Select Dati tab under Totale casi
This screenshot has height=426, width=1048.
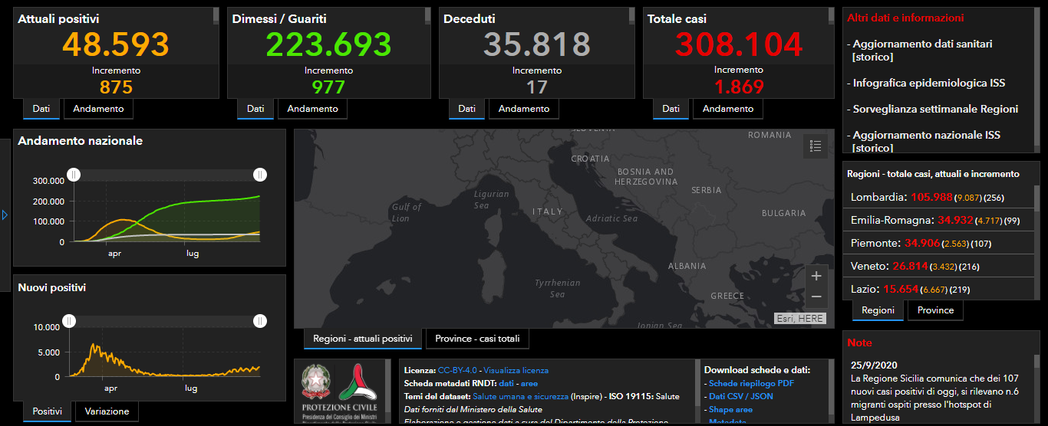click(x=671, y=109)
